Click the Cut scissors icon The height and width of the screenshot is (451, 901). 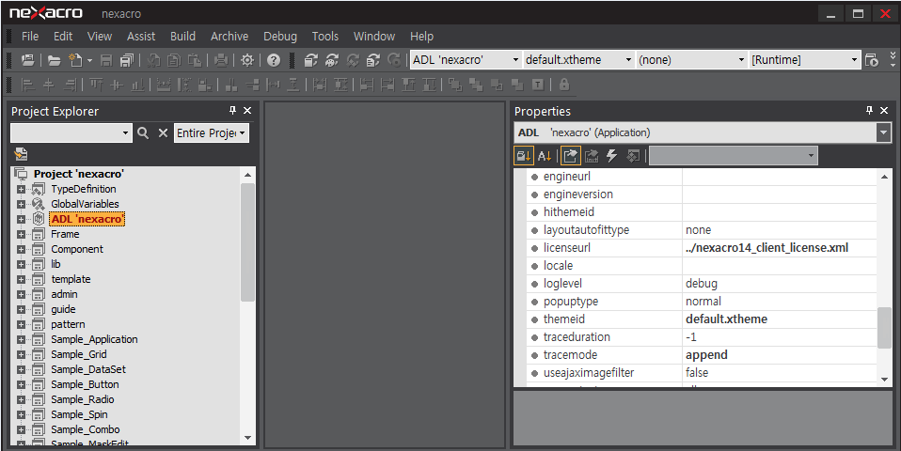[153, 60]
